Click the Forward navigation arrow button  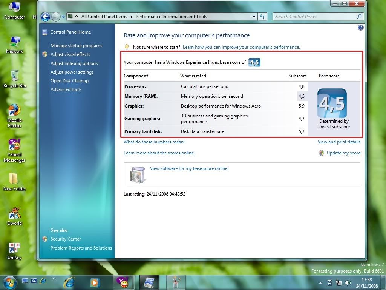tap(56, 17)
